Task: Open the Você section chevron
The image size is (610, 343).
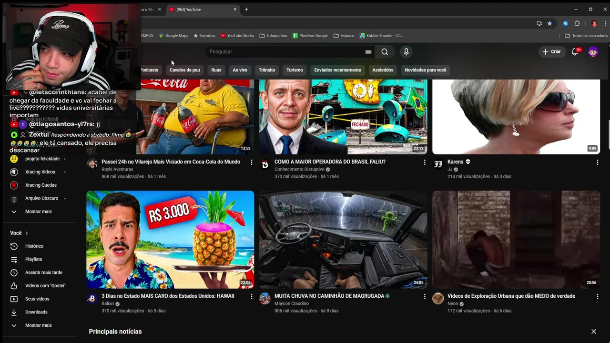Action: pyautogui.click(x=27, y=233)
